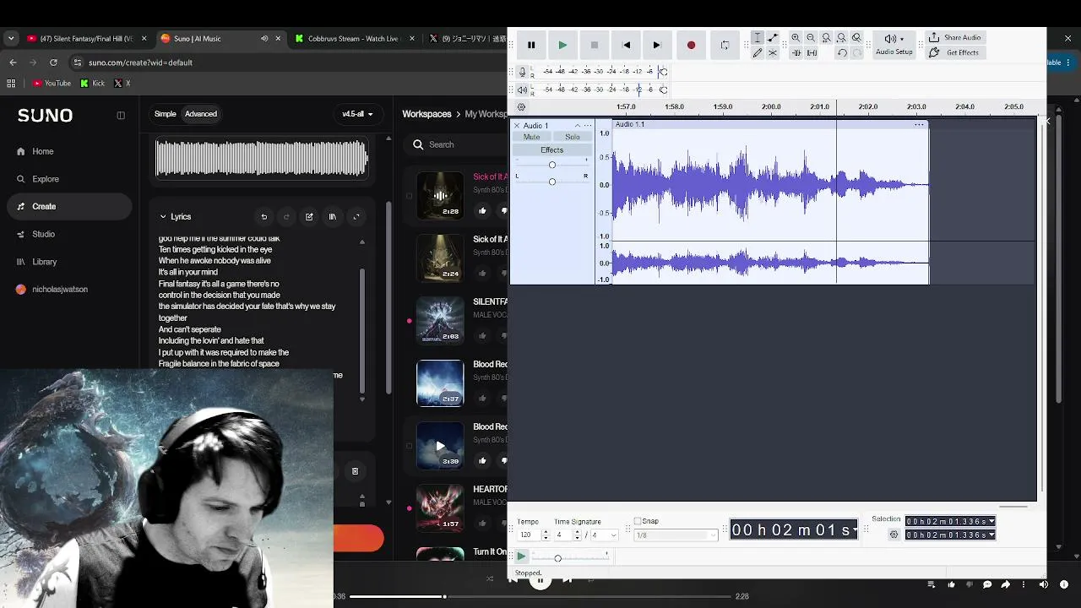
Task: Silence the audio selection
Action: click(x=812, y=52)
